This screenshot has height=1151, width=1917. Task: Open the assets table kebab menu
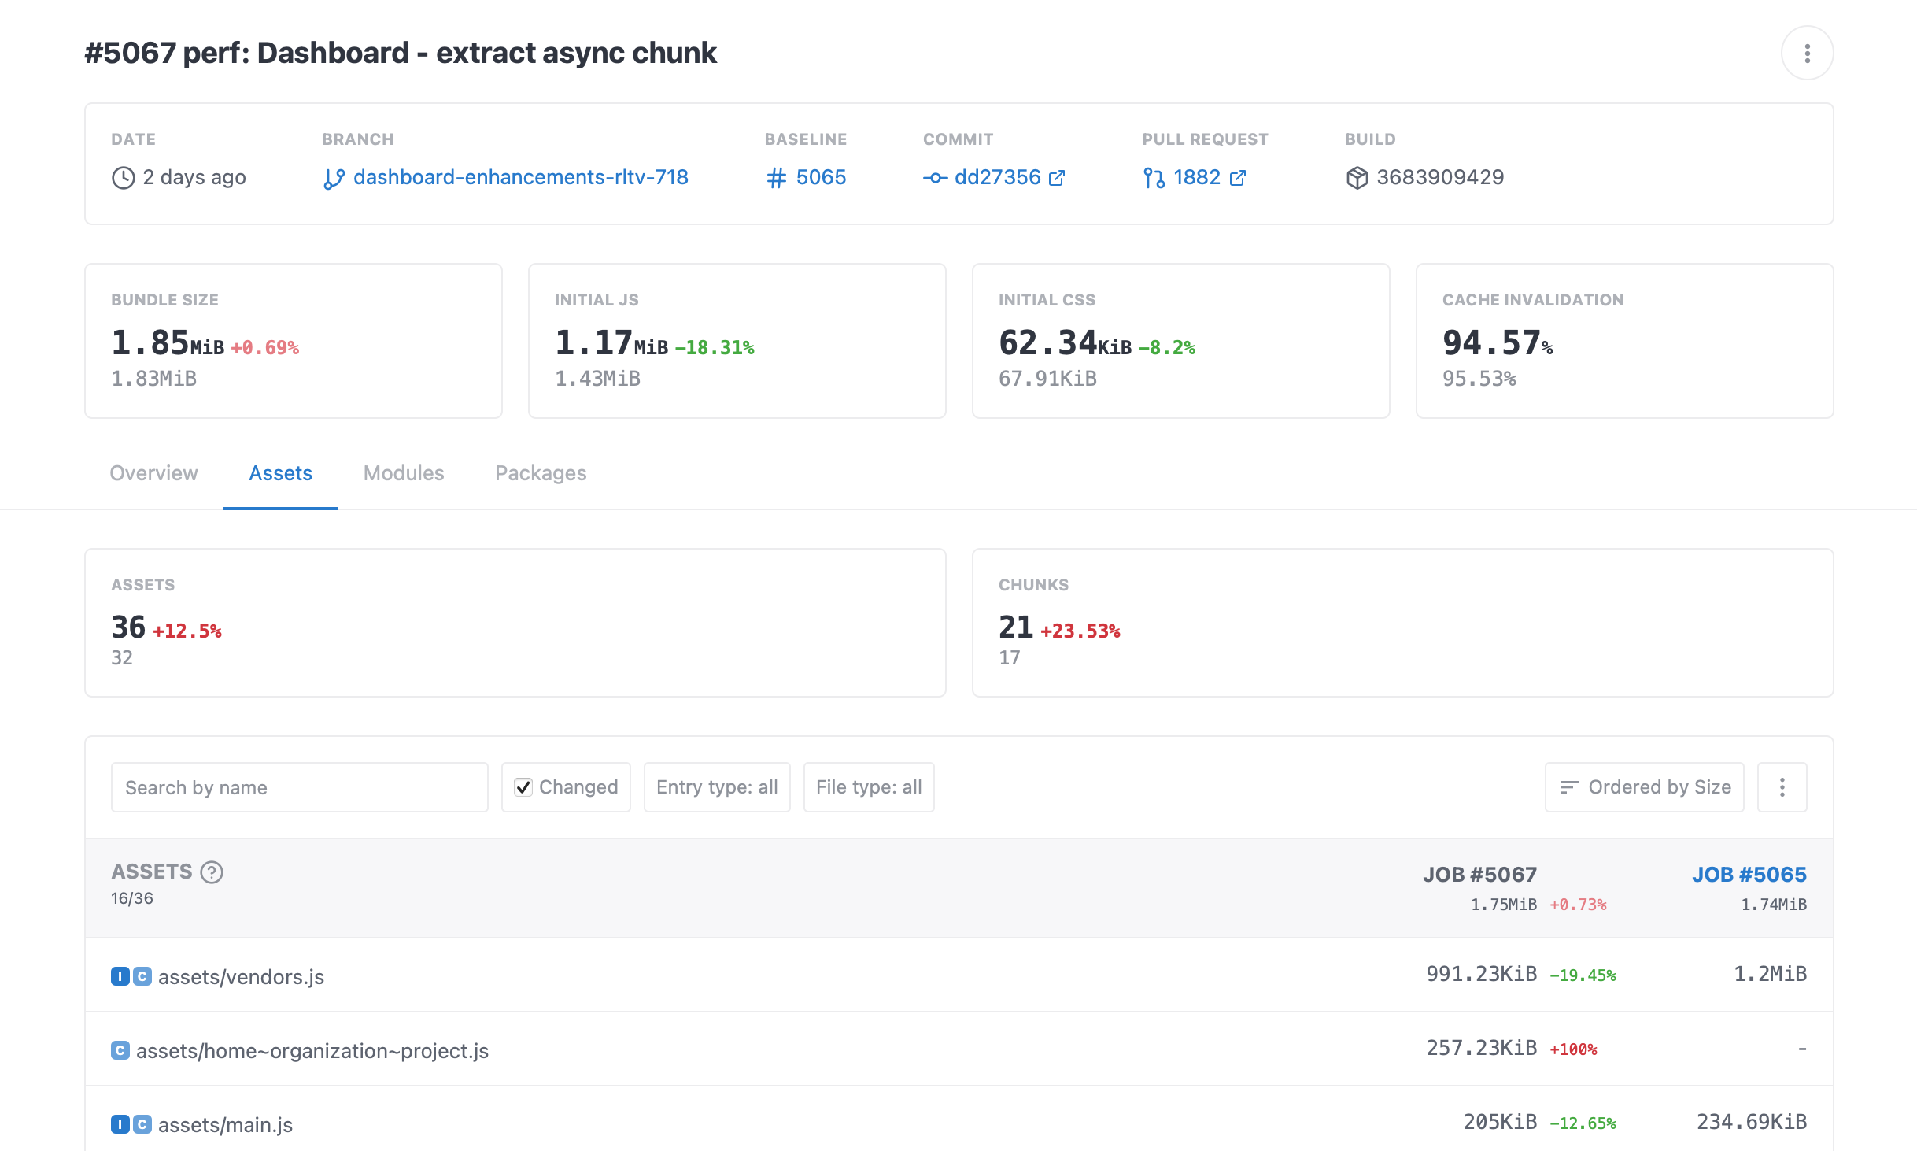[x=1782, y=787]
